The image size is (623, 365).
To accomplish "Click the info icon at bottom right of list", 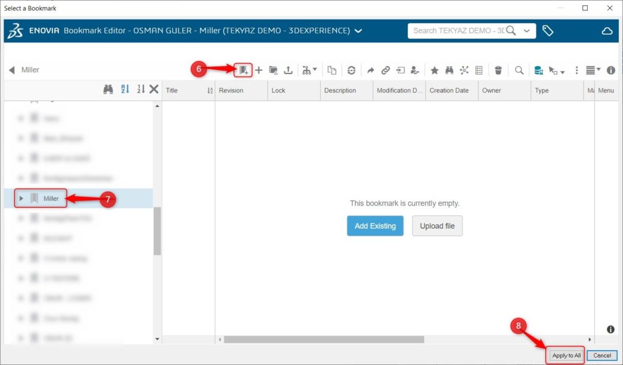I will (x=611, y=329).
